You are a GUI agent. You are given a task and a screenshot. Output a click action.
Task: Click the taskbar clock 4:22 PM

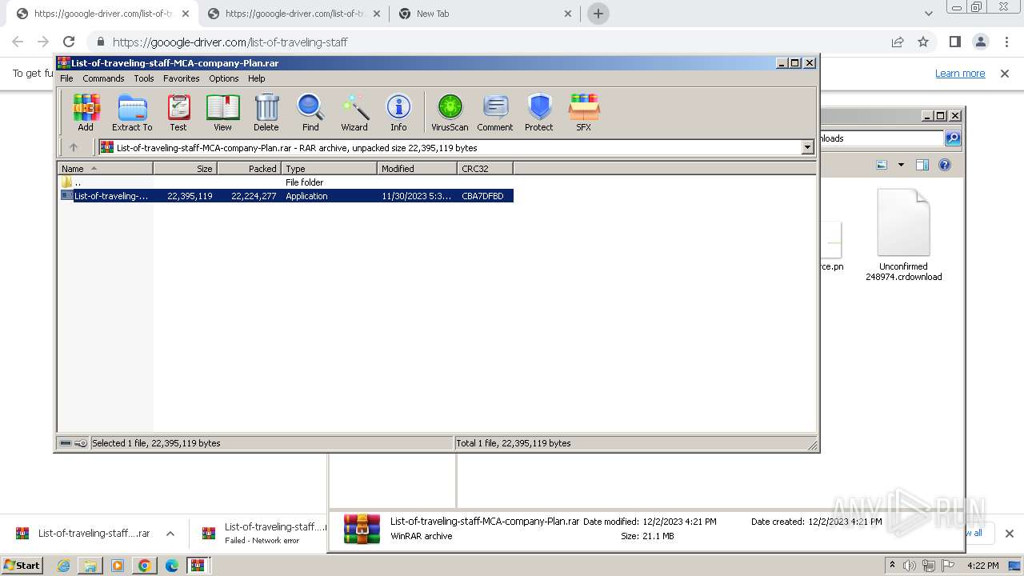[982, 566]
